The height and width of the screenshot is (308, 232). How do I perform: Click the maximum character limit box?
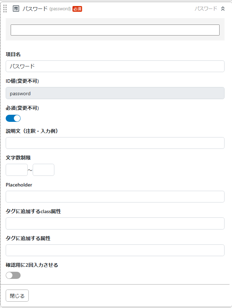click(x=43, y=170)
